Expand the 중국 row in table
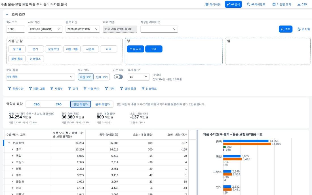 12,149
